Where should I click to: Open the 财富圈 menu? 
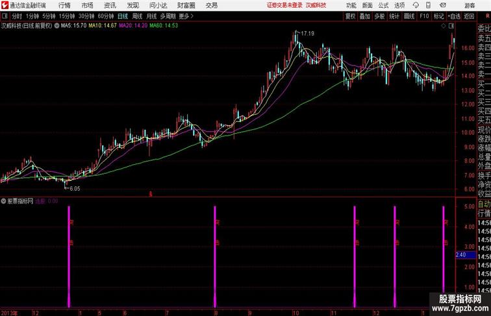point(186,5)
